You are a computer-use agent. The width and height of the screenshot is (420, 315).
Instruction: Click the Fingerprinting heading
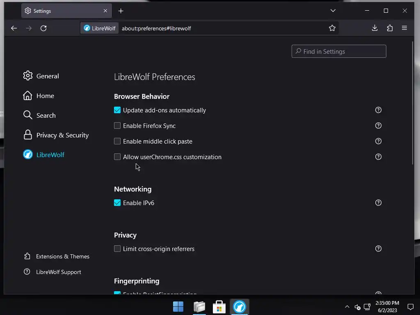coord(137,281)
